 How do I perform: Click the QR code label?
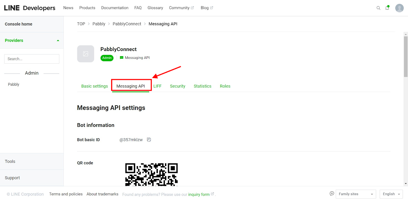85,163
